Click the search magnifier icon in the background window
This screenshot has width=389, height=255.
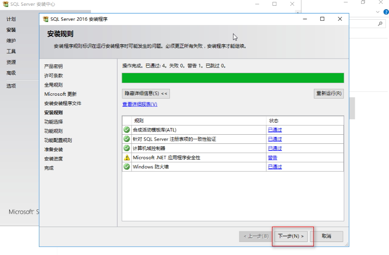click(380, 24)
